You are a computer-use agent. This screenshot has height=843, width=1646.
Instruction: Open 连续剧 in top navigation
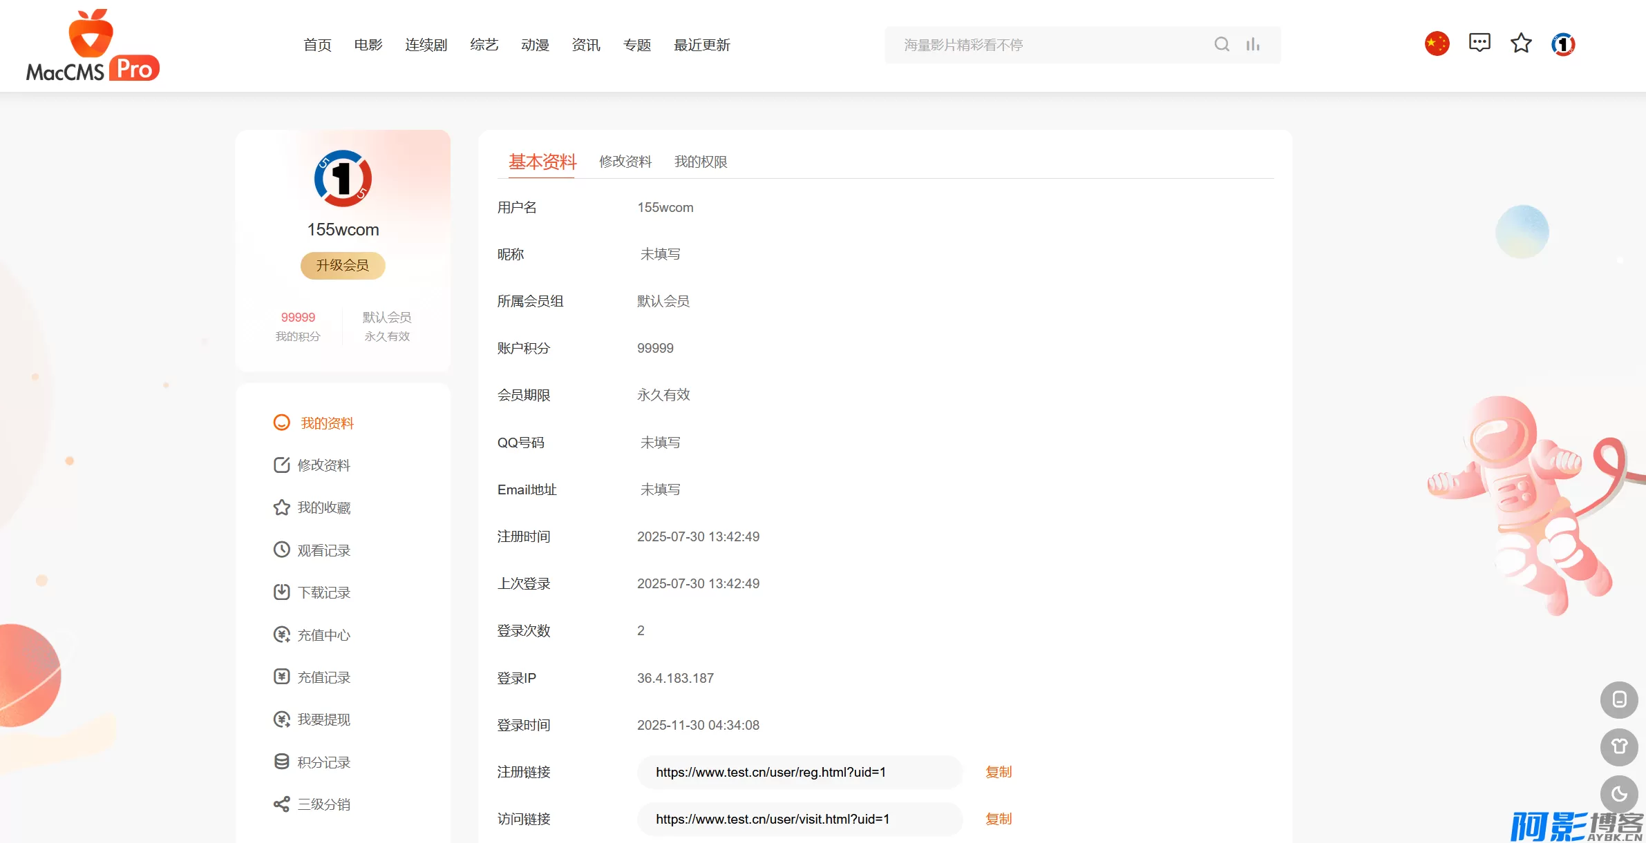click(x=426, y=45)
